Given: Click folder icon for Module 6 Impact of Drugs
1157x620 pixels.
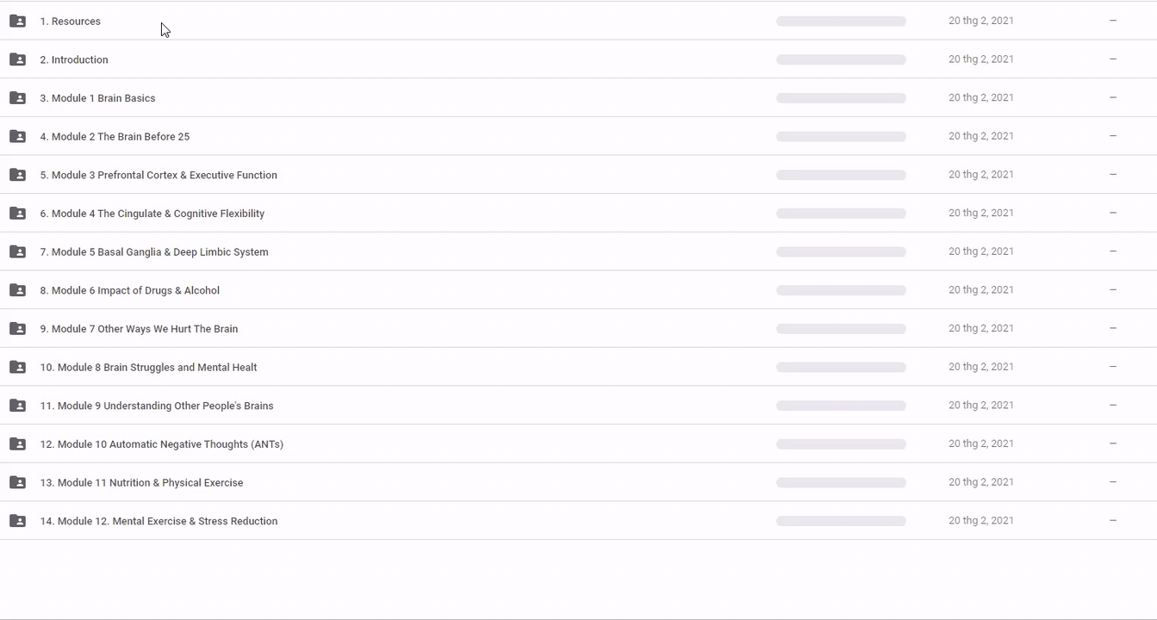Looking at the screenshot, I should [17, 290].
